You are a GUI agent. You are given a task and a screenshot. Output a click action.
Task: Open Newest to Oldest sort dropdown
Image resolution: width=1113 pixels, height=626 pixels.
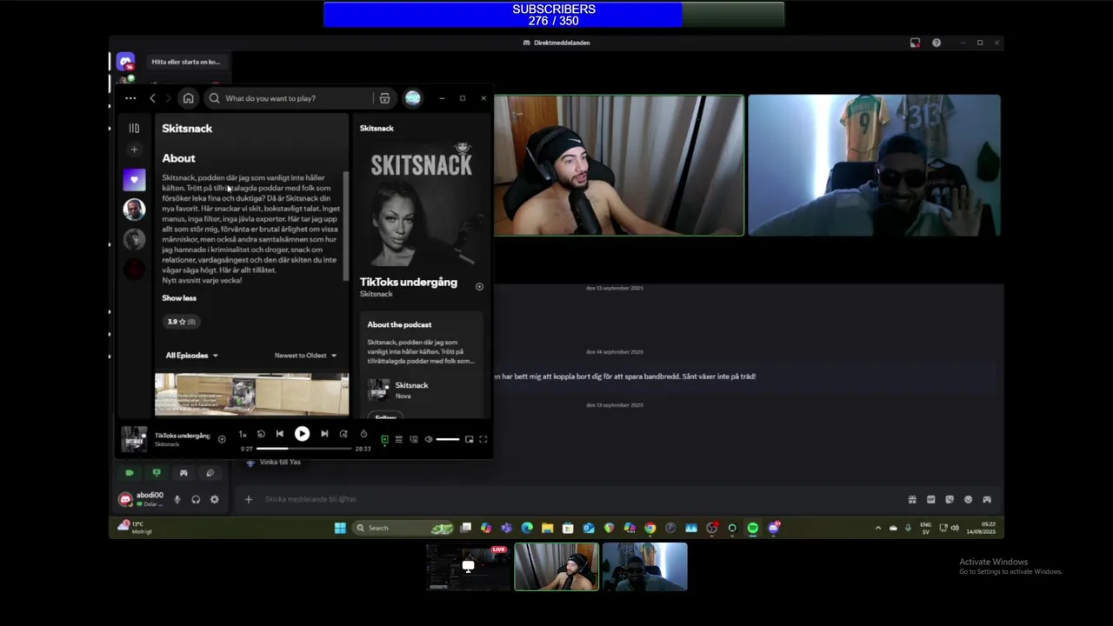[x=305, y=356]
